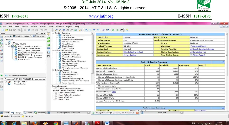Open the Timing Report link
This screenshot has width=229, height=125.
(x=199, y=55)
